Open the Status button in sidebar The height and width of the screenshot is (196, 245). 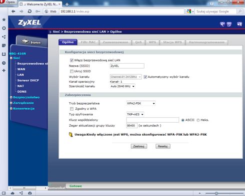31,41
